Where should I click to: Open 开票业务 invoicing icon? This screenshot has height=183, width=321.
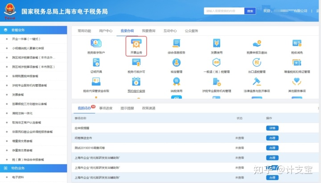coord(136,44)
